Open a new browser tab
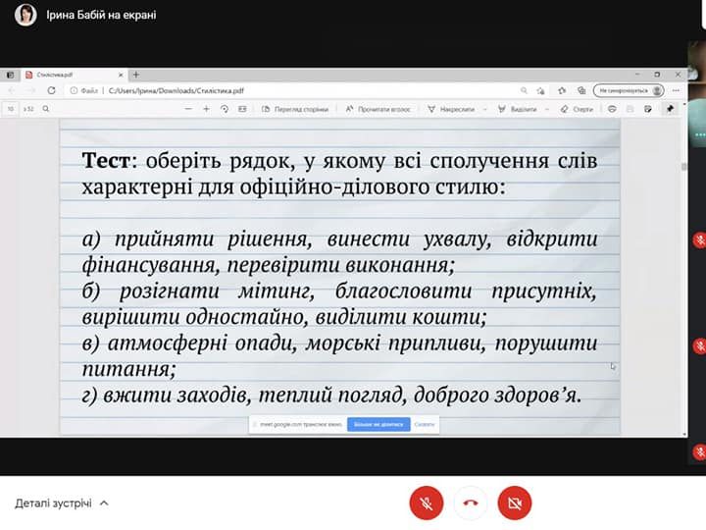The height and width of the screenshot is (530, 706). (x=136, y=75)
